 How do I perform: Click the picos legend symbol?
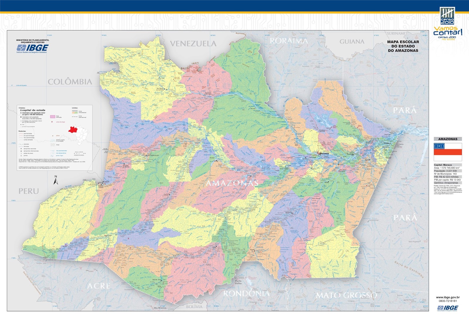point(53,136)
